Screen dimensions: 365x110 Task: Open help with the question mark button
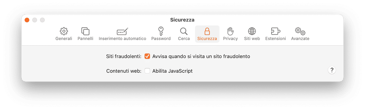pyautogui.click(x=332, y=70)
